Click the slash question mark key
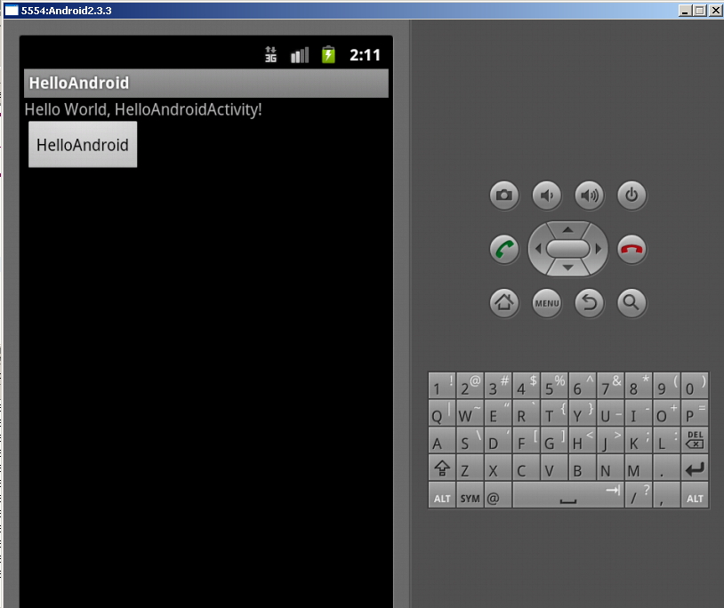Viewport: 724px width, 608px height. tap(639, 495)
